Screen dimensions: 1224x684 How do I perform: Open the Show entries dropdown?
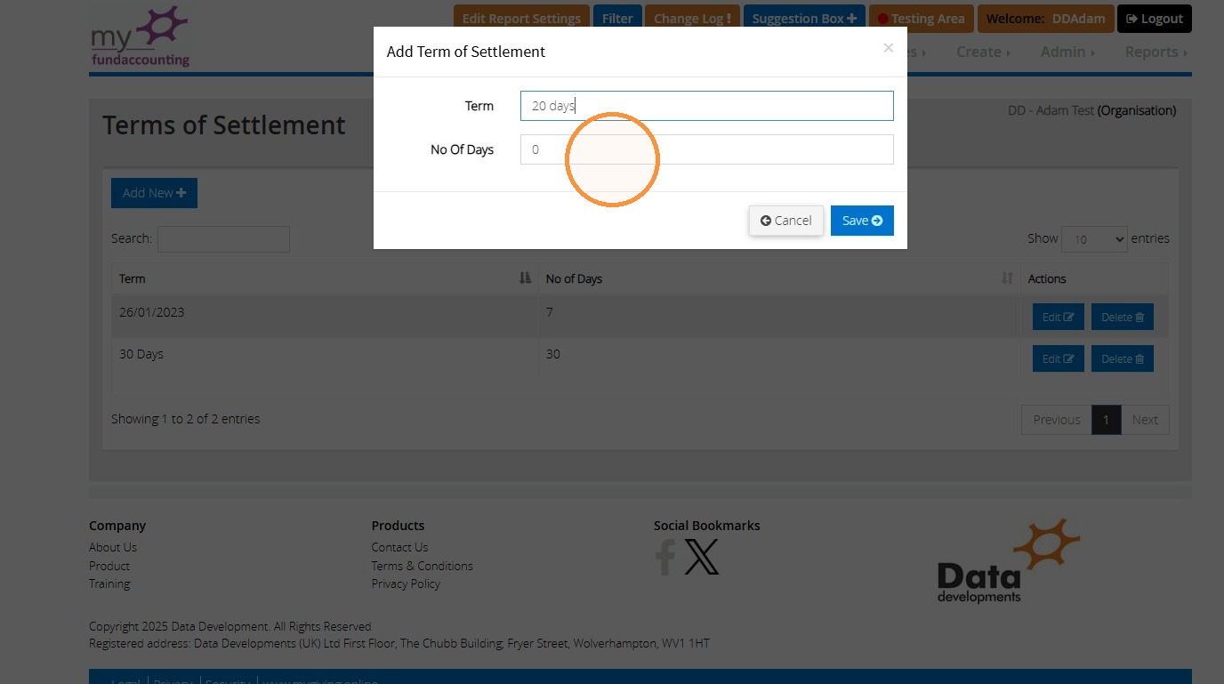(1094, 238)
